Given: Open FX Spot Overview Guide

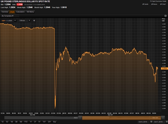Looking at the screenshot, I should [158, 1].
